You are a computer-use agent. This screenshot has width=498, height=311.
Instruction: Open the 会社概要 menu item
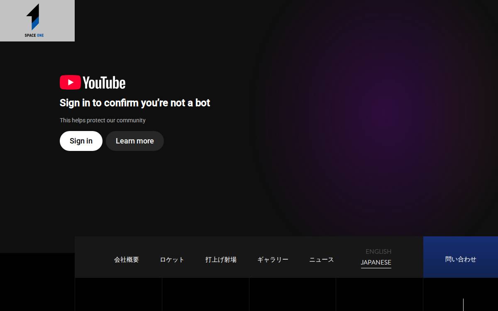[x=127, y=260]
